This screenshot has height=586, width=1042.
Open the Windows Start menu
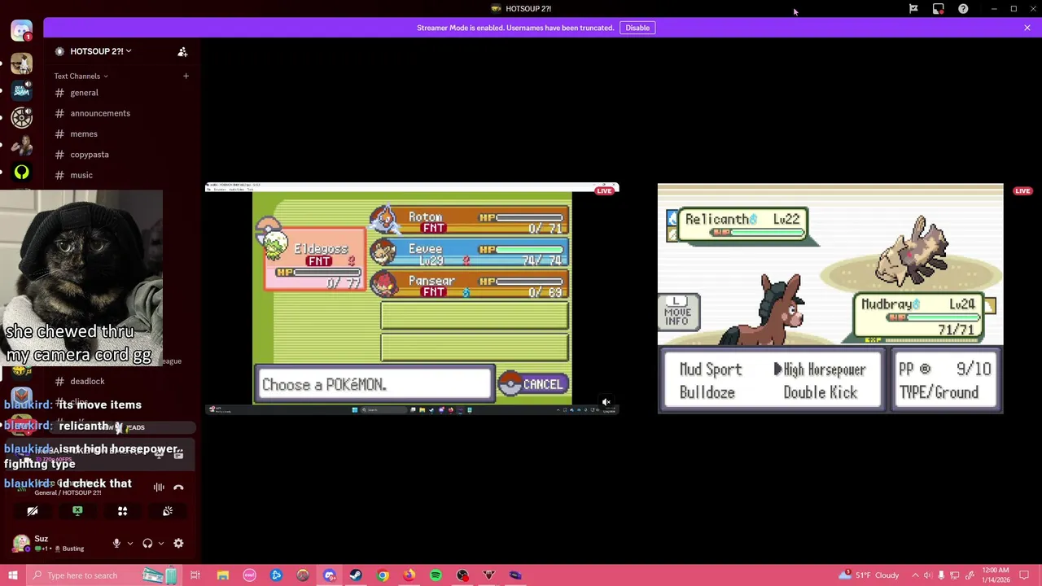tap(12, 575)
